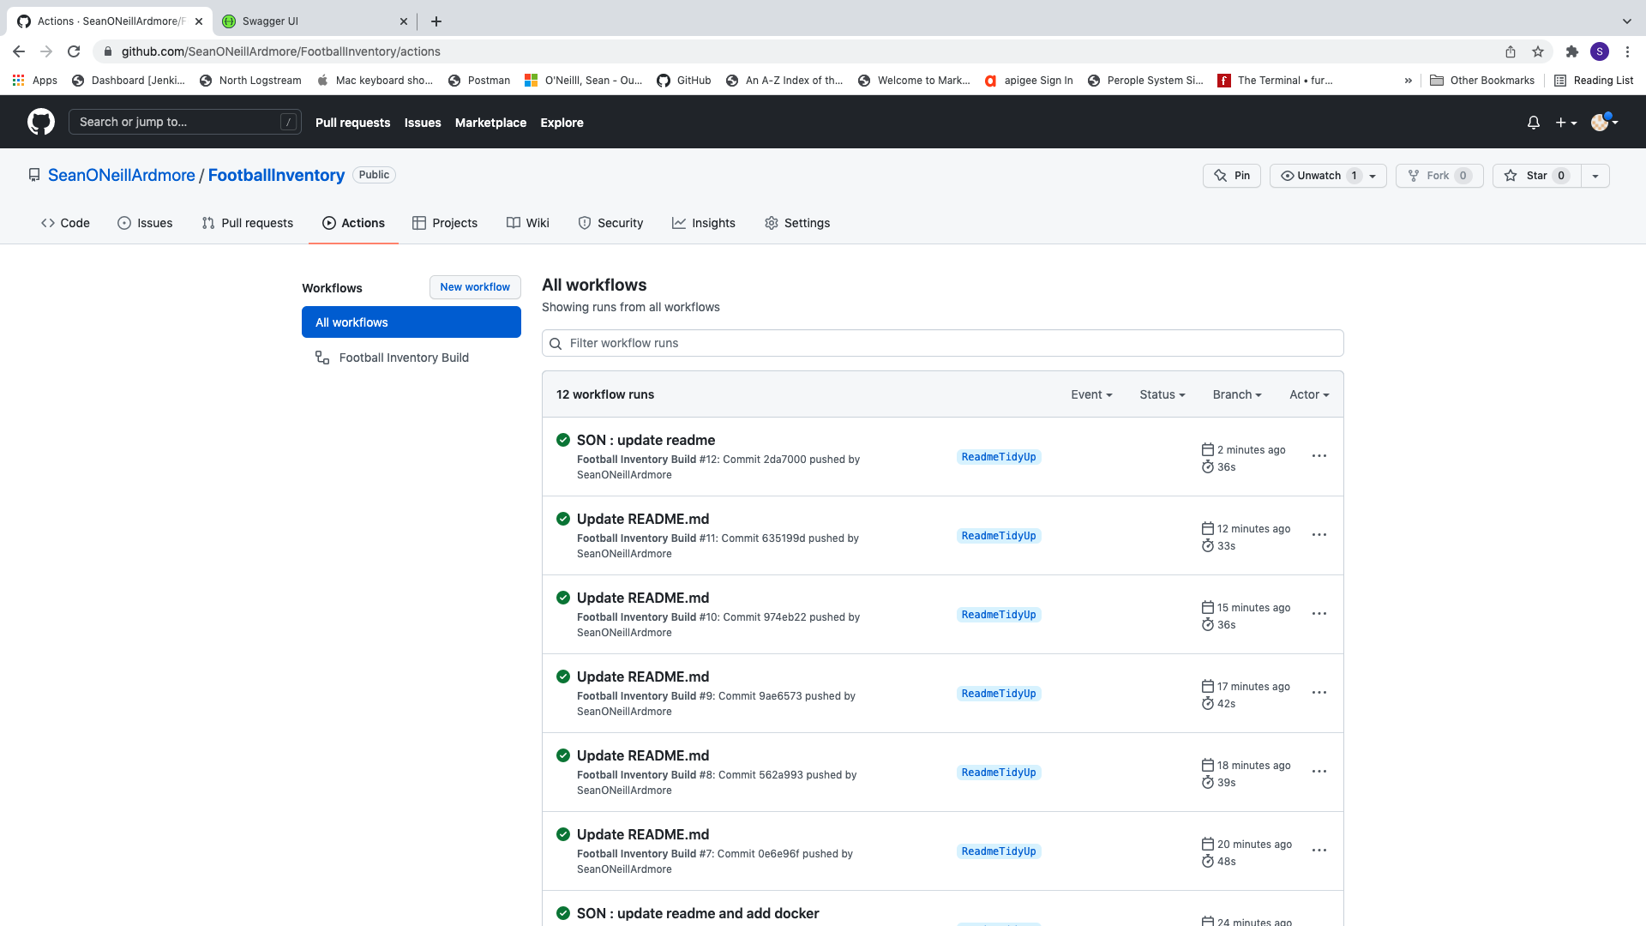Go back in browser history

(x=19, y=51)
